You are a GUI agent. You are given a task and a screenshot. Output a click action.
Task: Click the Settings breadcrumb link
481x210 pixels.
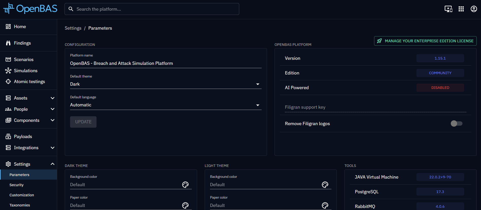[73, 28]
